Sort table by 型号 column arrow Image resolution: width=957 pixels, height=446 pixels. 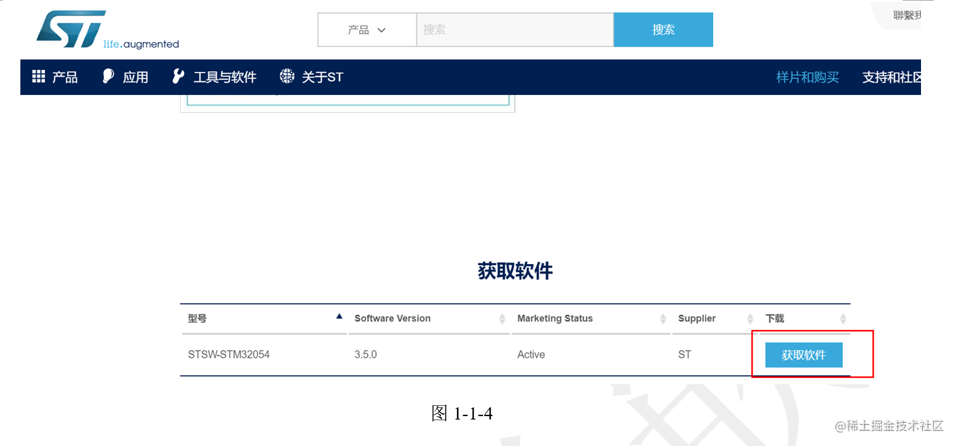339,316
